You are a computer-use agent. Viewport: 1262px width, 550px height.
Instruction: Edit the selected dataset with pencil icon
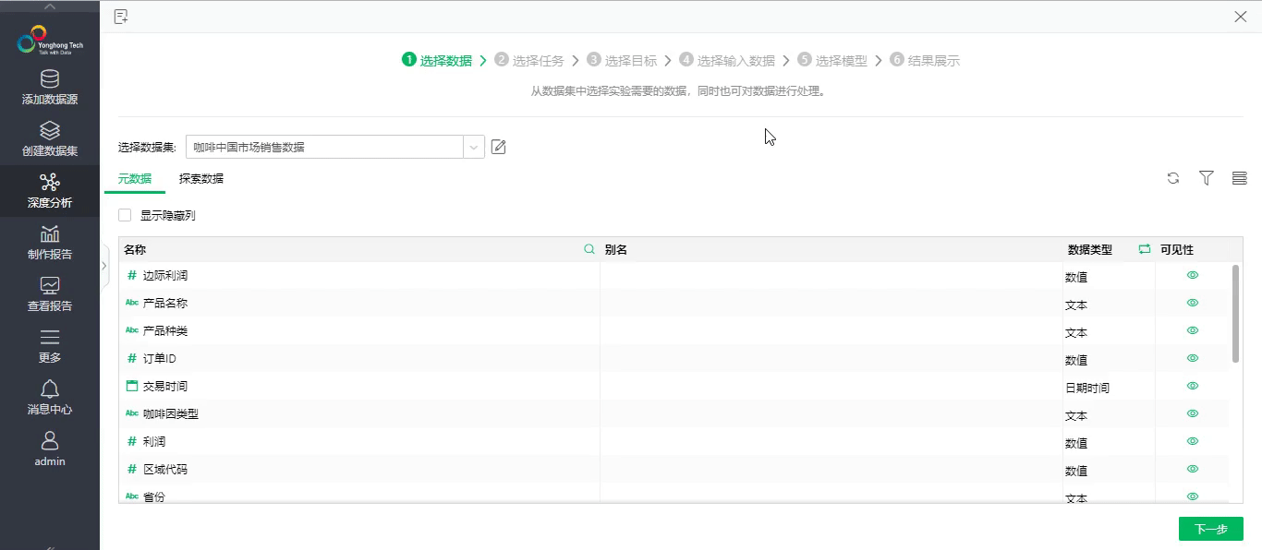499,147
